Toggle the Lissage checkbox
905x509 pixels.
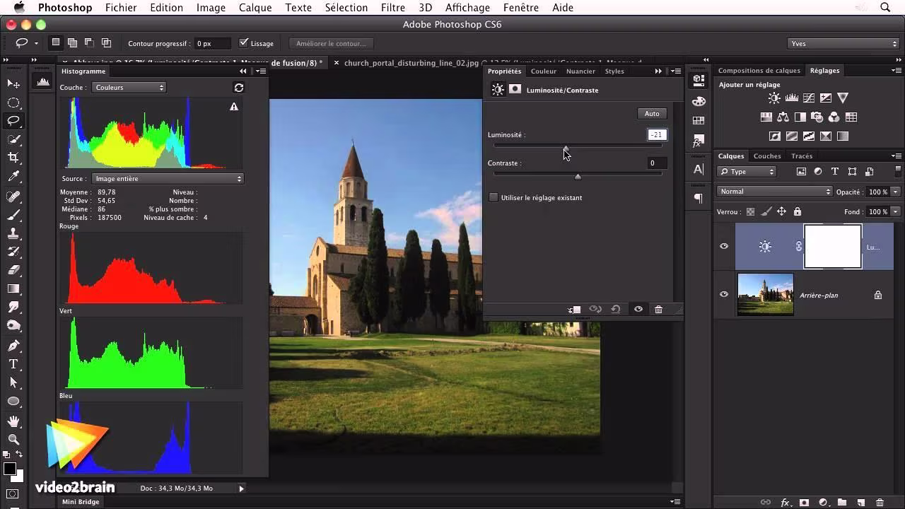pyautogui.click(x=244, y=43)
